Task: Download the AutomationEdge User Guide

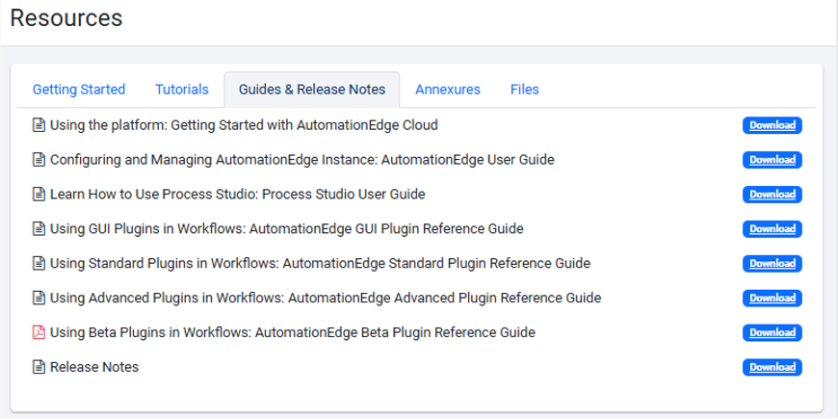Action: tap(773, 160)
